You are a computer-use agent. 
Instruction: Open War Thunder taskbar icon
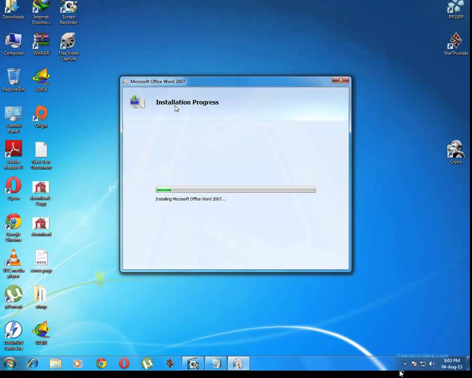click(170, 363)
